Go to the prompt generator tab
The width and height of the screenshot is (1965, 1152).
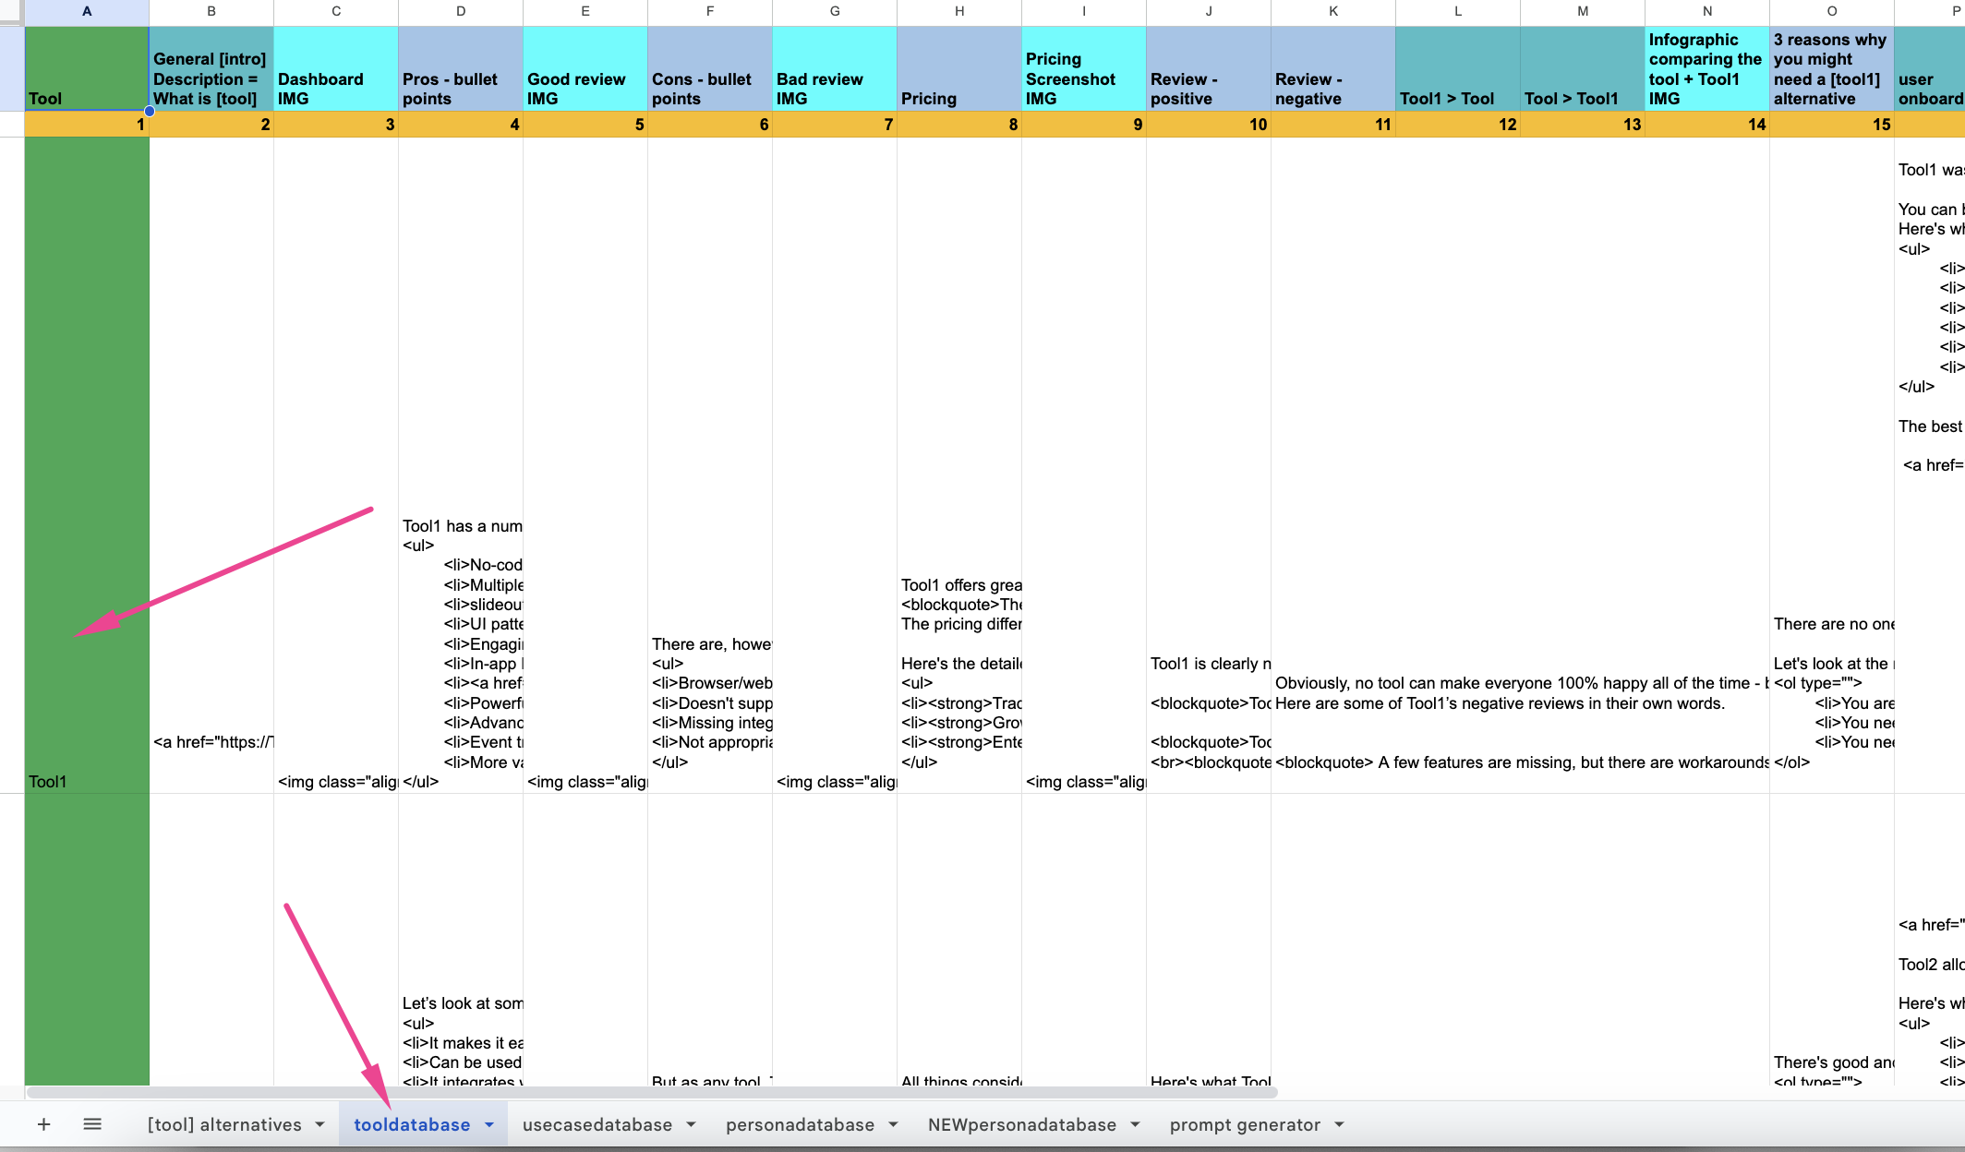[x=1245, y=1124]
